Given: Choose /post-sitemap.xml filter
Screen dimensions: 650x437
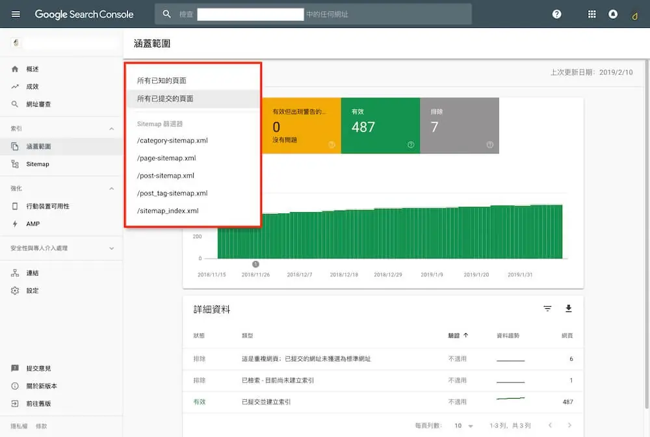Looking at the screenshot, I should pyautogui.click(x=193, y=176).
